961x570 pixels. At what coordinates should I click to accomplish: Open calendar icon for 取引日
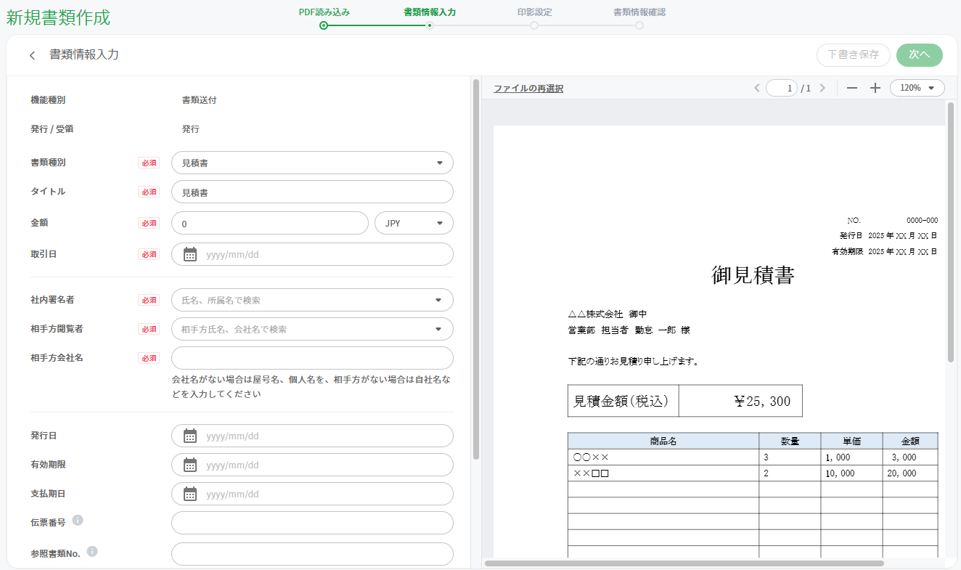(x=190, y=254)
